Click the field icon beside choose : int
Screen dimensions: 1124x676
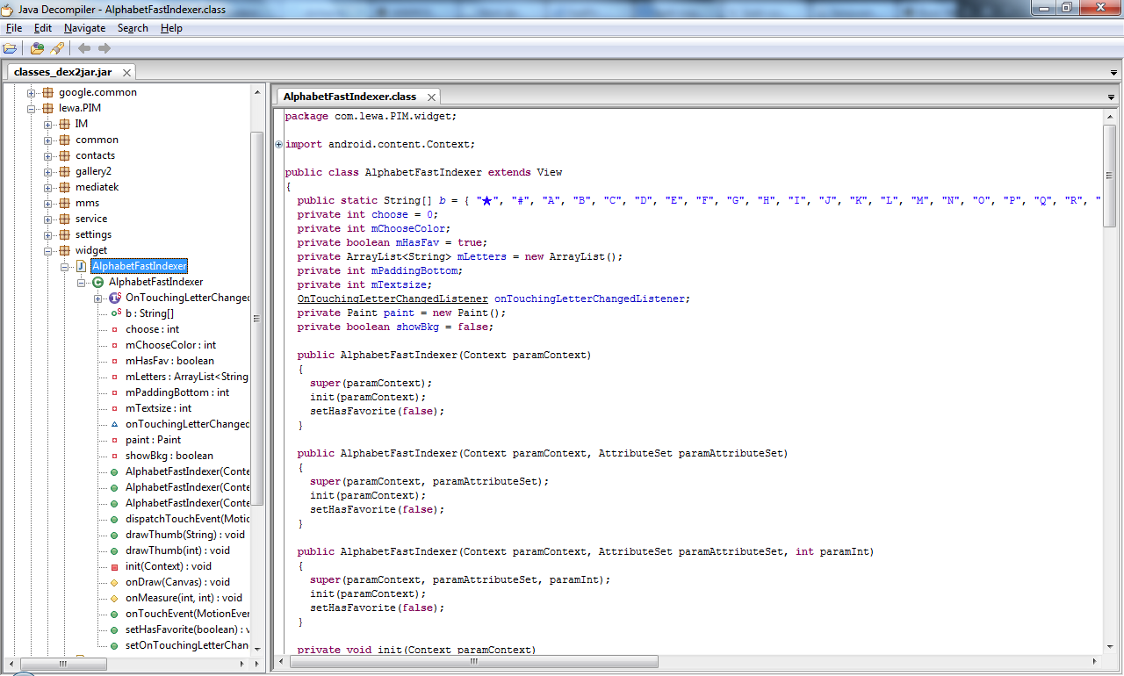click(115, 329)
